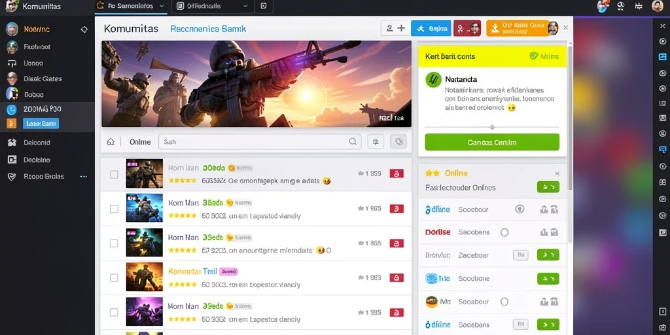Switch to the Recnmenies Samk tab

(208, 29)
